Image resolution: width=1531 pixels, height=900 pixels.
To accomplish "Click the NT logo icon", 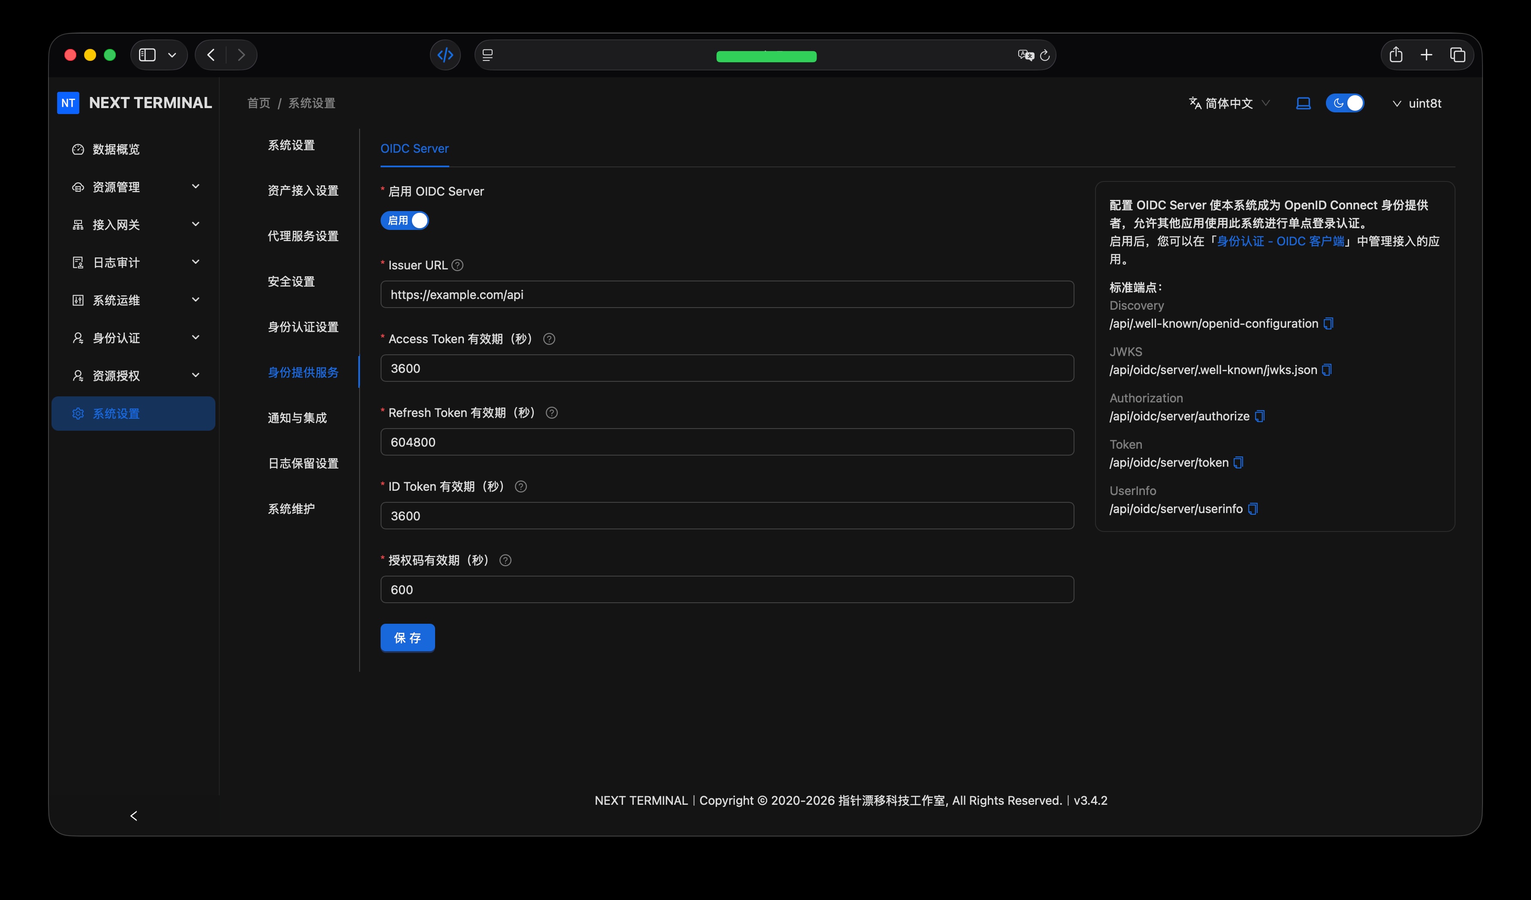I will point(68,103).
